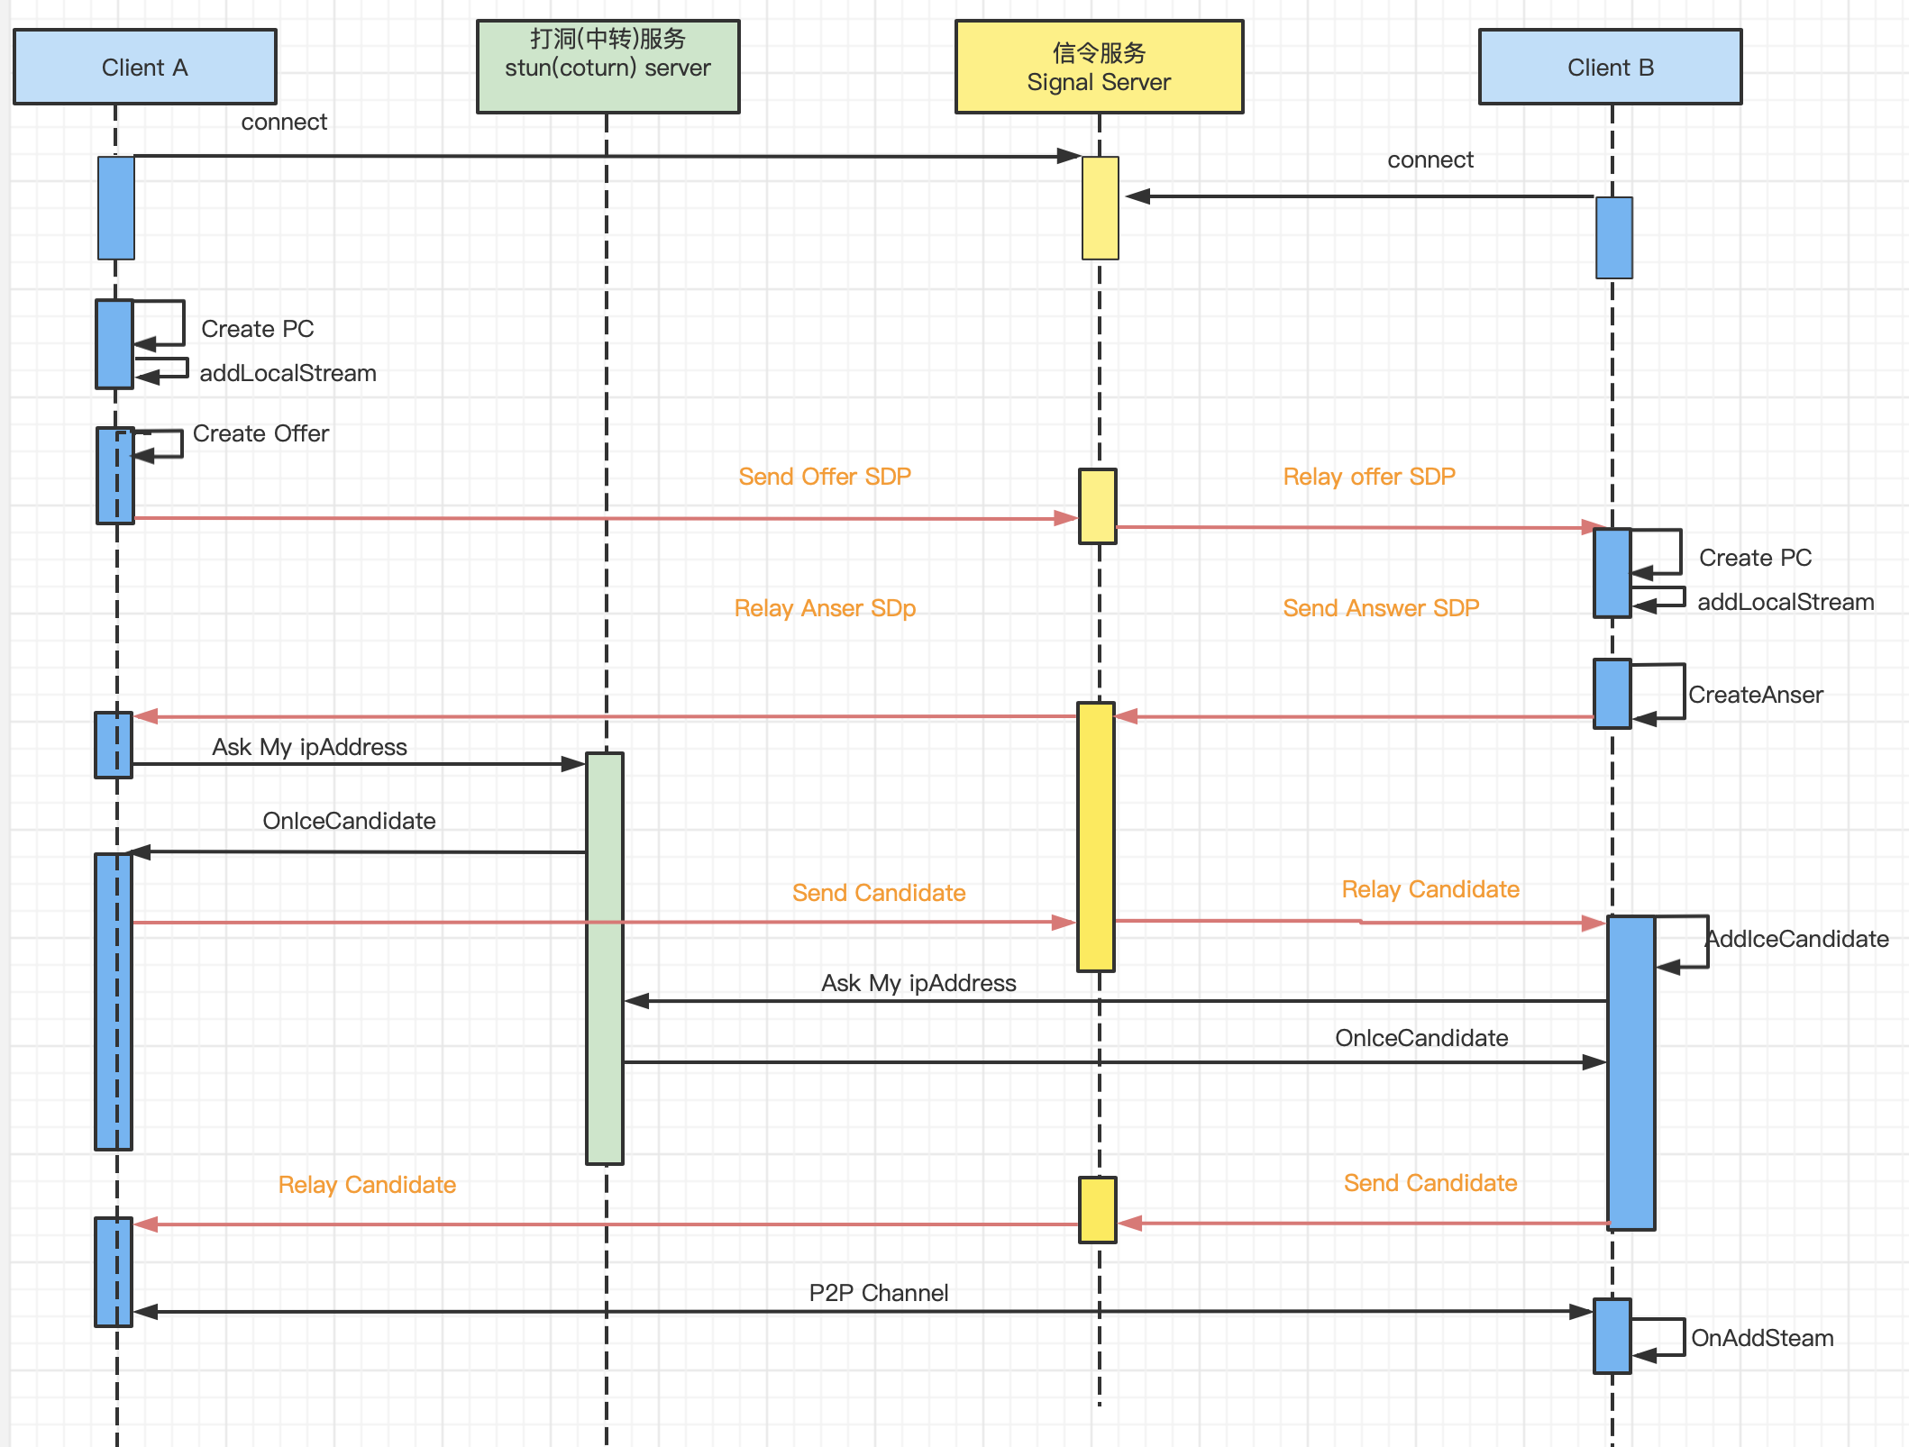Click the tall green stun activation bar
Image resolution: width=1909 pixels, height=1447 pixels.
point(605,958)
